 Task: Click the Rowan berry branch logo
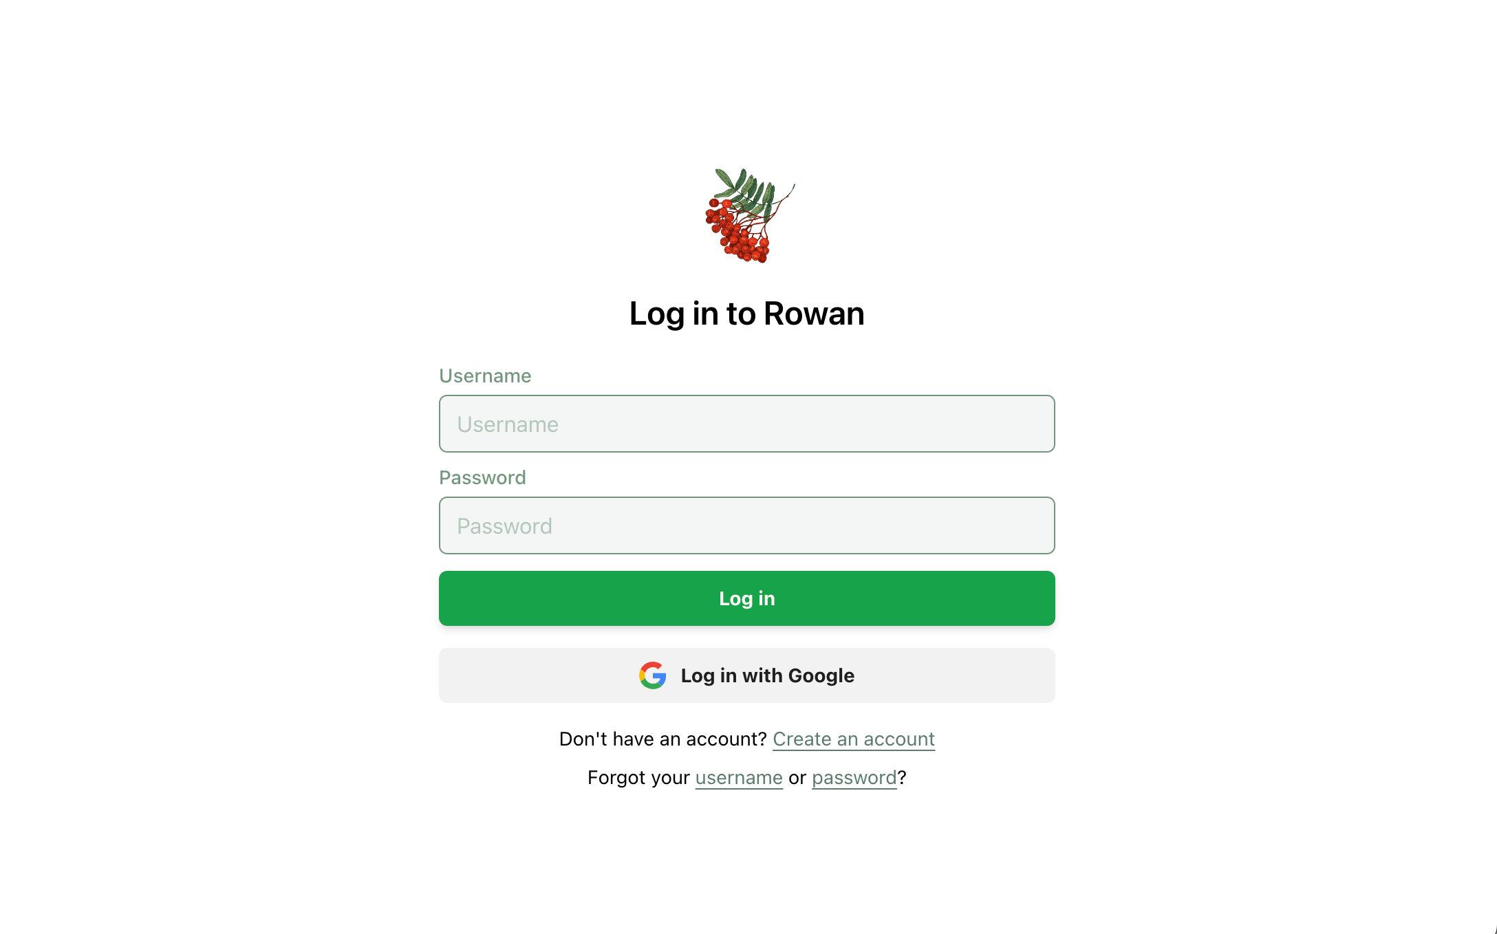(x=749, y=215)
